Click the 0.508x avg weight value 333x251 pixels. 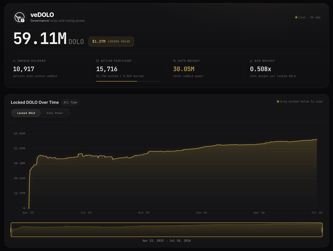pos(261,69)
